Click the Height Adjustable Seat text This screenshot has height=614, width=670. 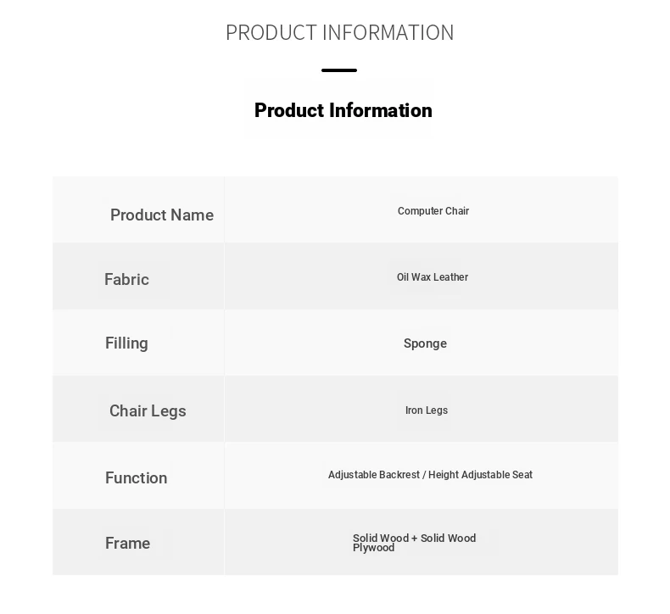[x=480, y=475]
